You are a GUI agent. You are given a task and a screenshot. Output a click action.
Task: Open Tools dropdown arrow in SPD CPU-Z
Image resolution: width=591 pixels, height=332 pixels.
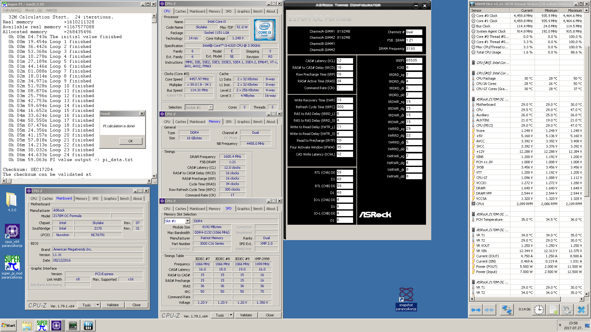coord(231,315)
